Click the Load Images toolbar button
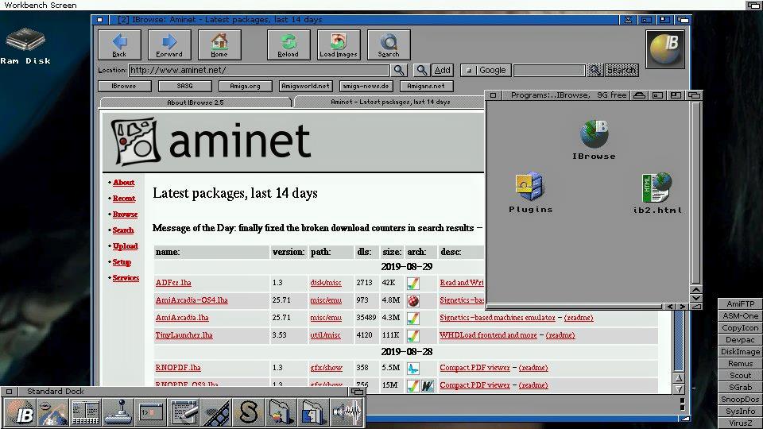The height and width of the screenshot is (429, 763). 339,44
